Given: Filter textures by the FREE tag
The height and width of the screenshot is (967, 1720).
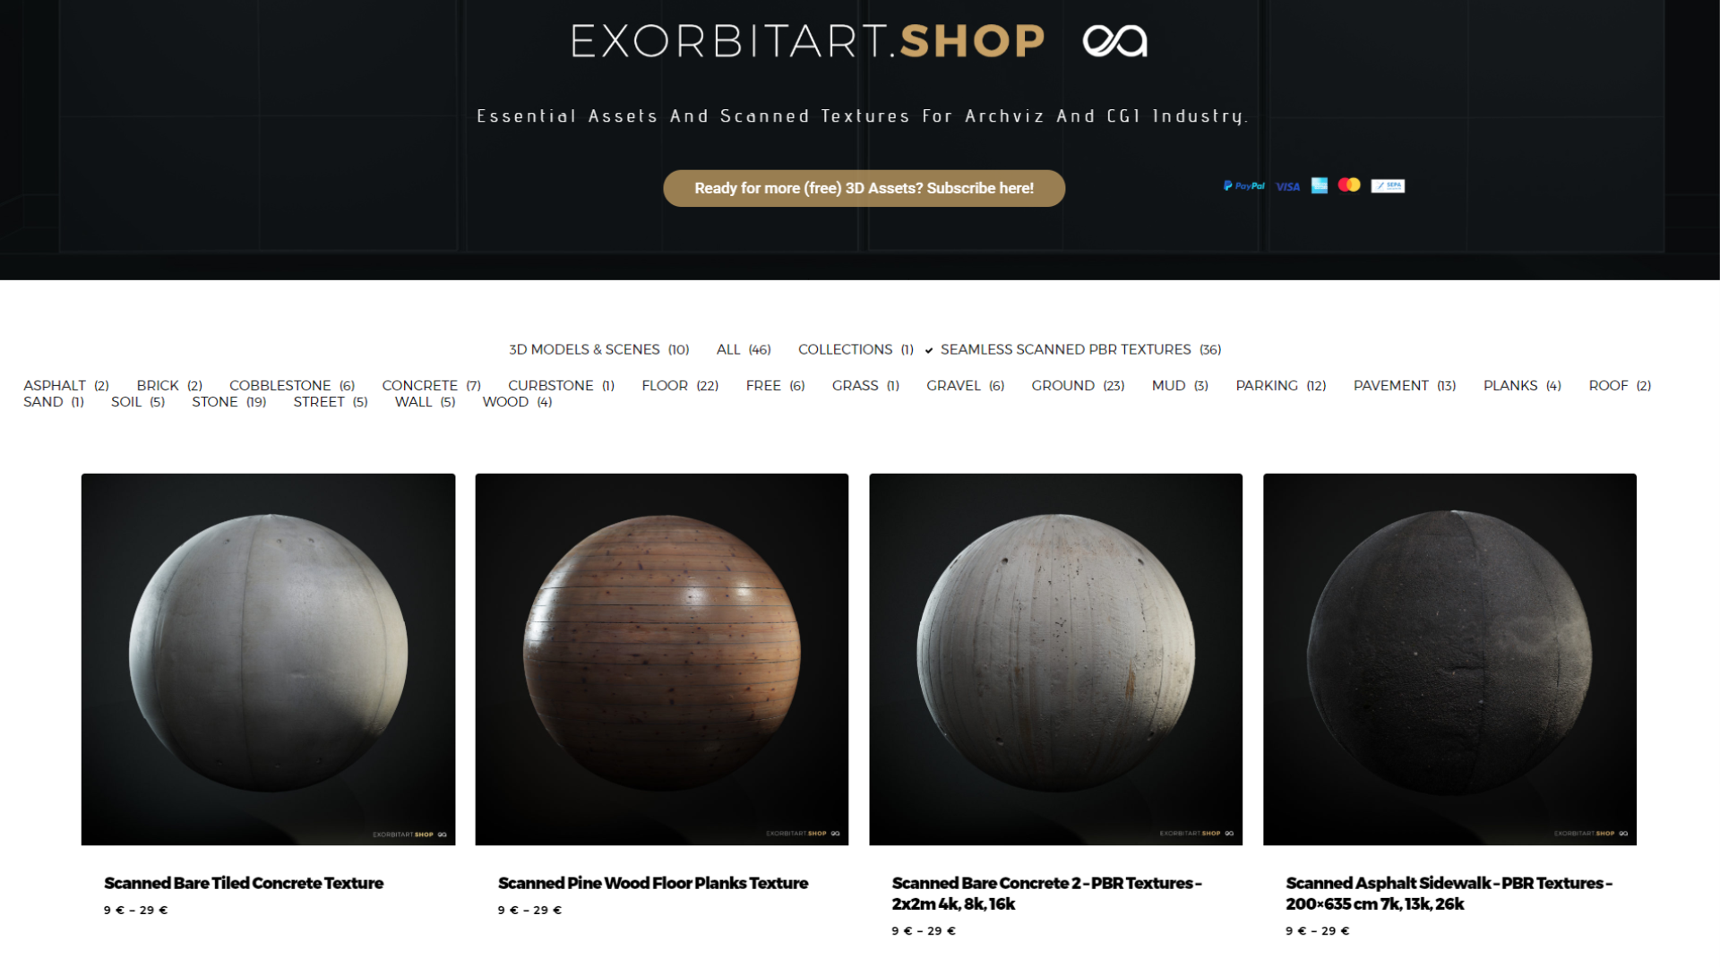Looking at the screenshot, I should point(775,385).
